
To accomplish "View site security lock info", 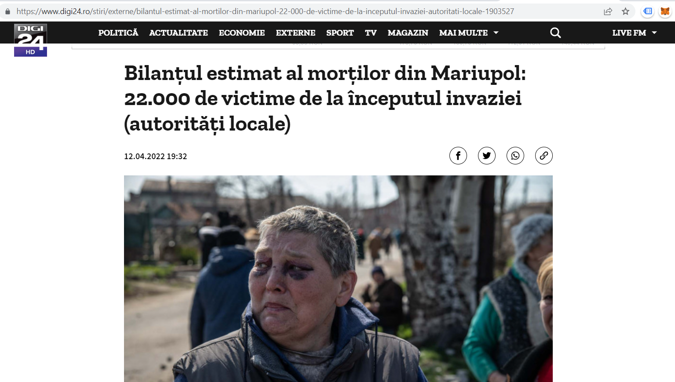I will click(x=7, y=11).
